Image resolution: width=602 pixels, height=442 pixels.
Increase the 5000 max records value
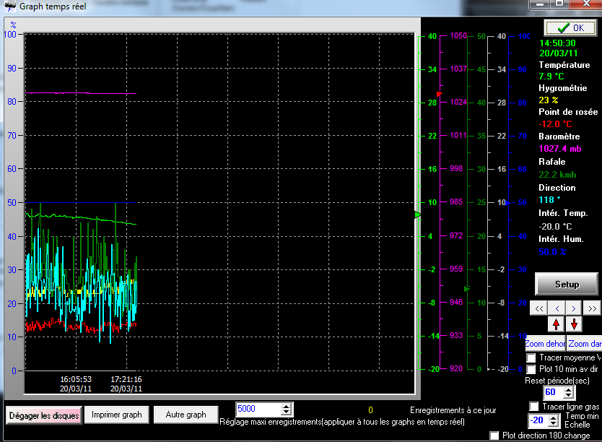pyautogui.click(x=286, y=406)
